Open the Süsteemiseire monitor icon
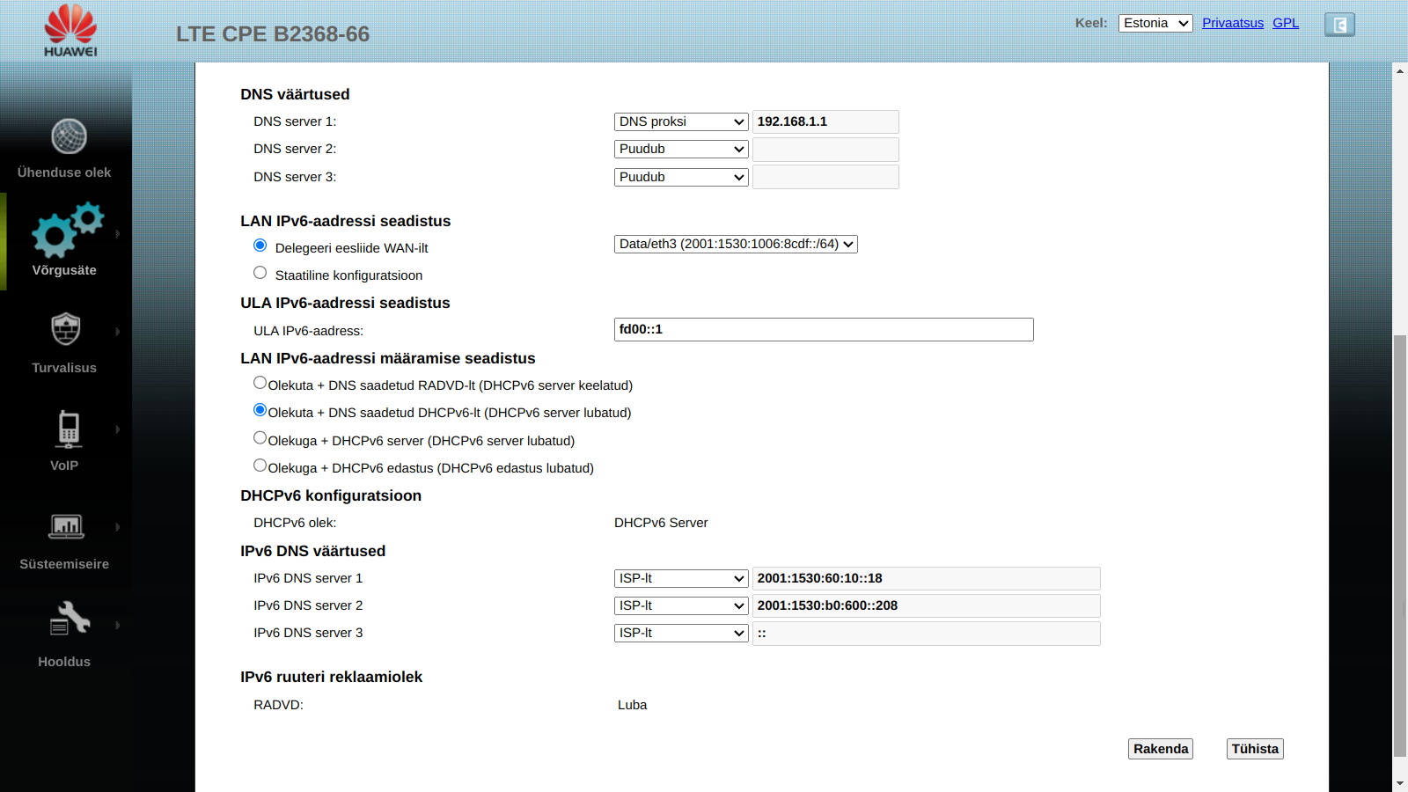This screenshot has height=792, width=1408. point(67,526)
